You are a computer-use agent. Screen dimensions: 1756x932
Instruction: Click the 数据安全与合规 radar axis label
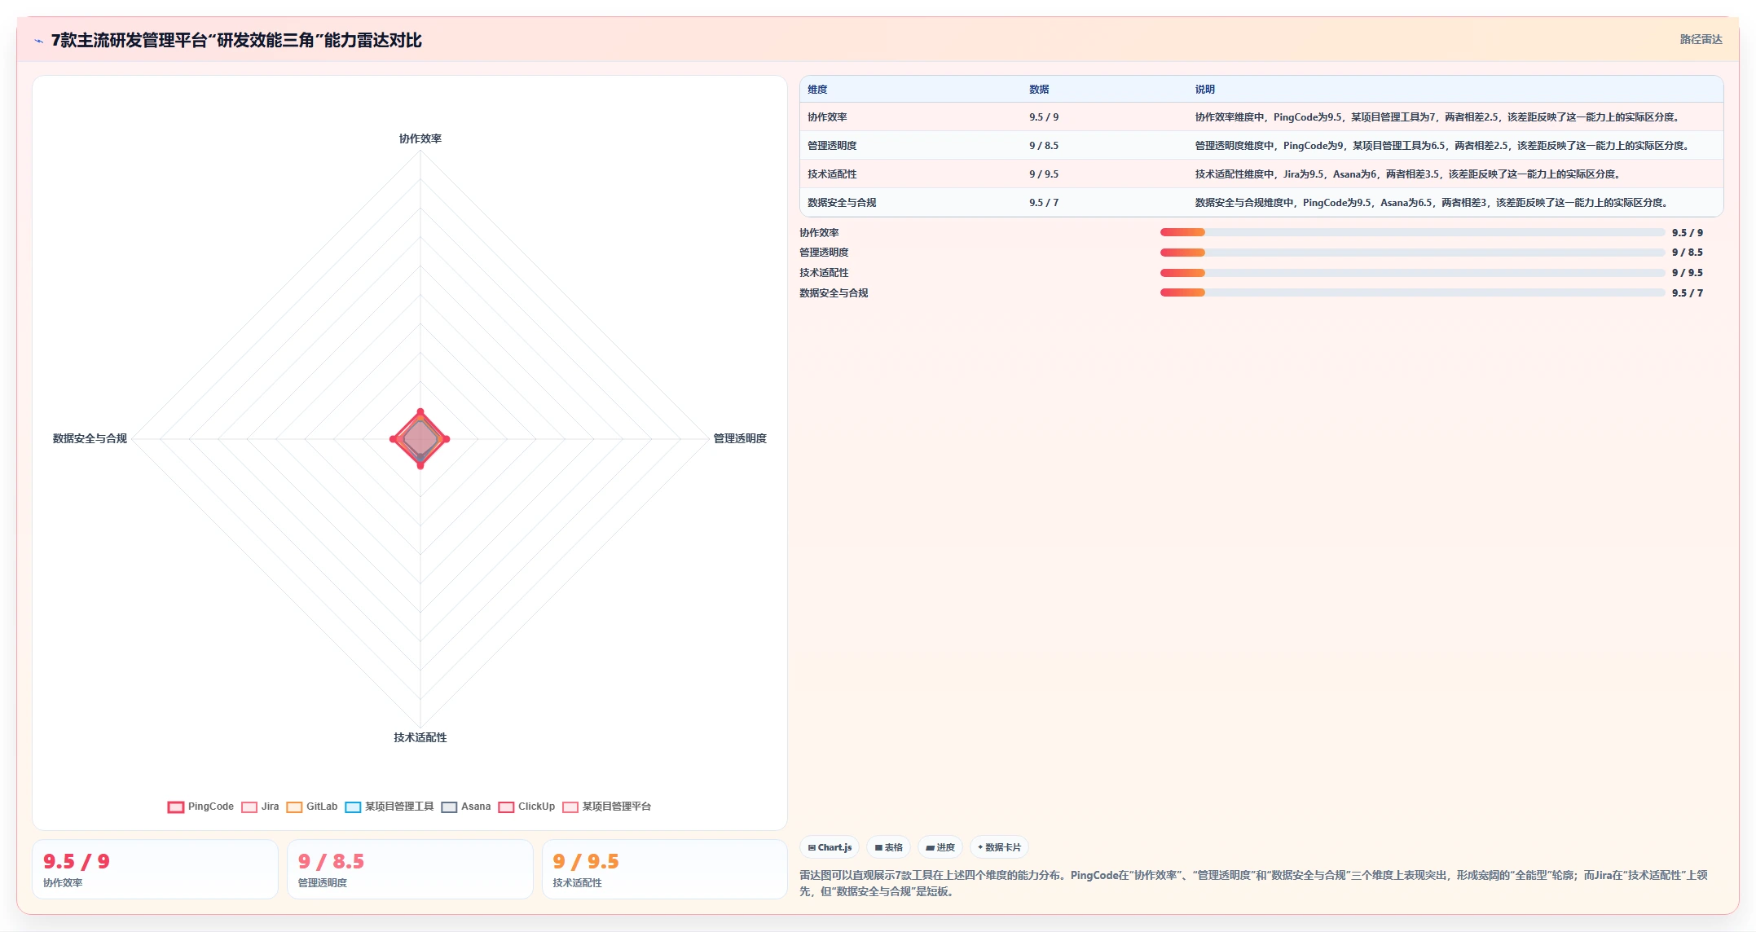pos(90,438)
